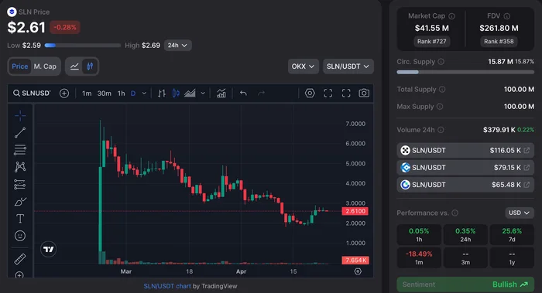The height and width of the screenshot is (293, 542).
Task: Select the bars chart style
Action: [161, 94]
